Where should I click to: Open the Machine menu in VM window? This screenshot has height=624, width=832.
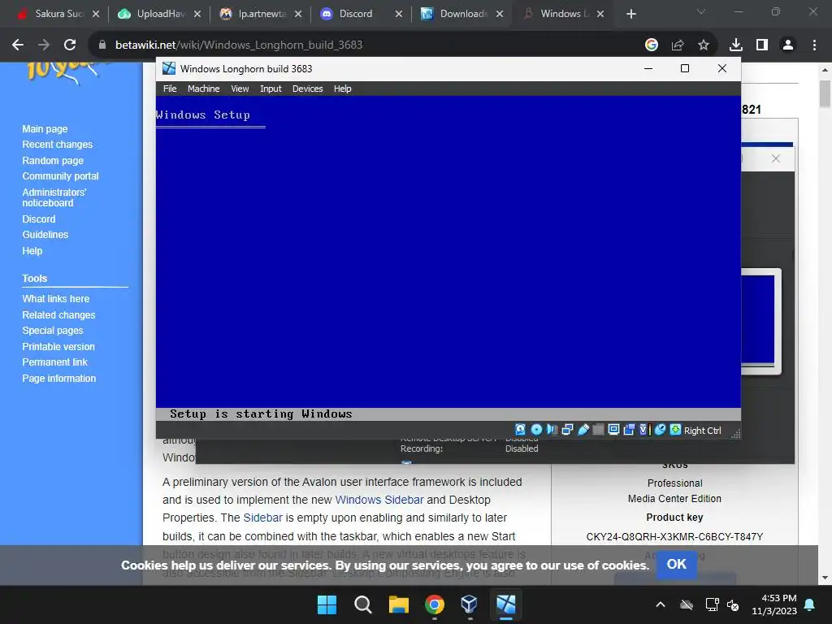203,89
